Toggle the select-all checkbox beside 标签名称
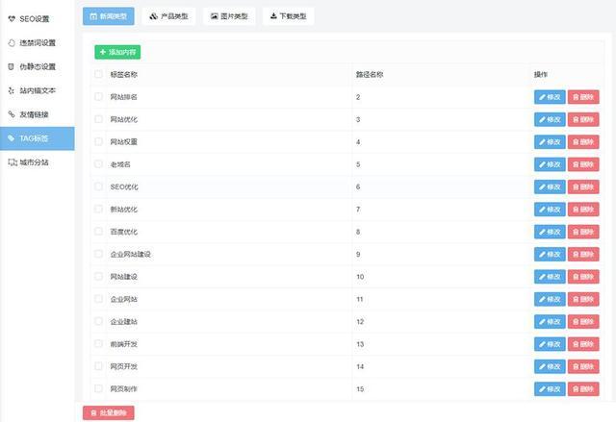The height and width of the screenshot is (422, 616). (98, 74)
